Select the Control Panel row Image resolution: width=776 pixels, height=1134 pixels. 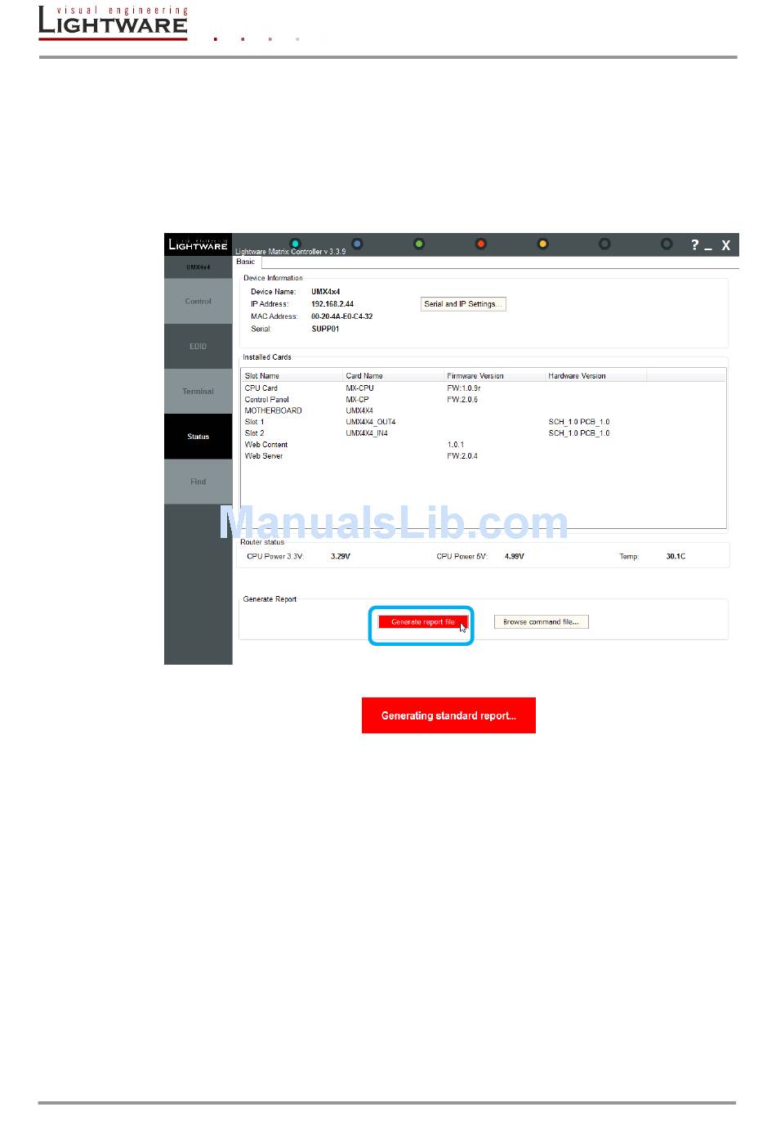point(484,400)
